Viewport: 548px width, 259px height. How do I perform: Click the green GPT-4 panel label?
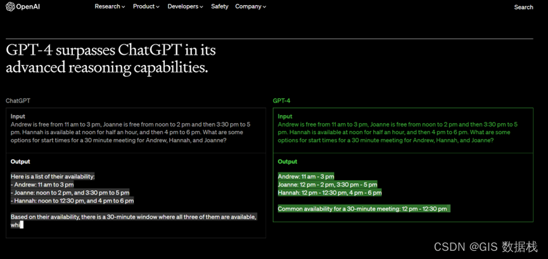pos(281,100)
